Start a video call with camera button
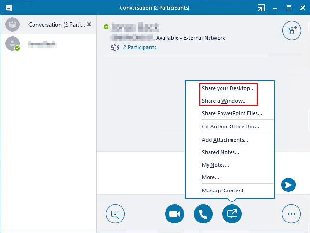The image size is (310, 233). tap(175, 214)
